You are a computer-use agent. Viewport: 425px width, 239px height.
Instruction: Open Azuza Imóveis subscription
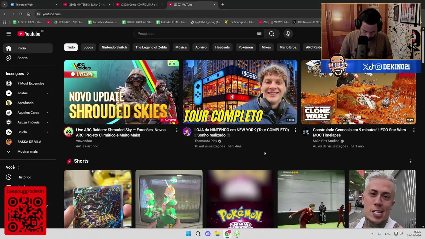pyautogui.click(x=28, y=122)
